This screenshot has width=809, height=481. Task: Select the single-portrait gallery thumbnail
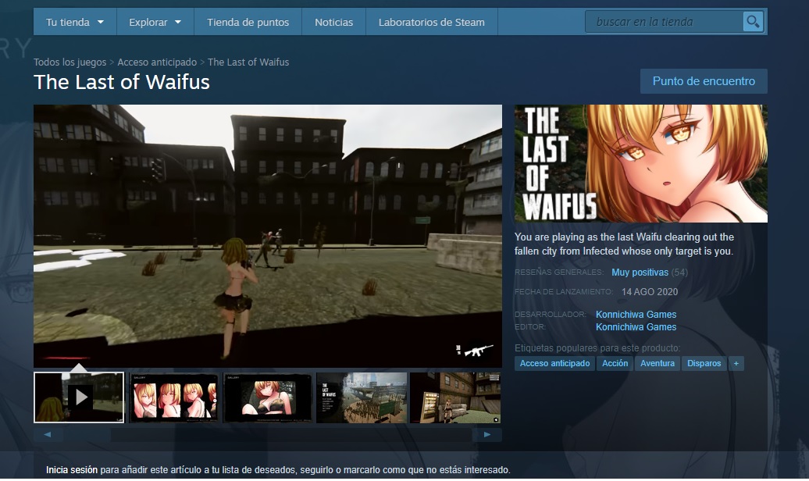267,397
